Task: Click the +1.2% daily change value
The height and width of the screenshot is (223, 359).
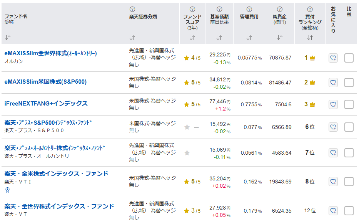Action: pyautogui.click(x=222, y=109)
